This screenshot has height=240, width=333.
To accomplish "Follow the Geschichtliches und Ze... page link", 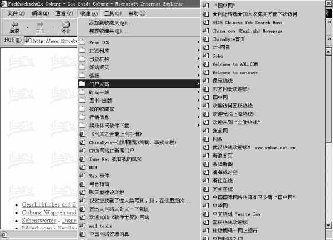I will (x=49, y=204).
